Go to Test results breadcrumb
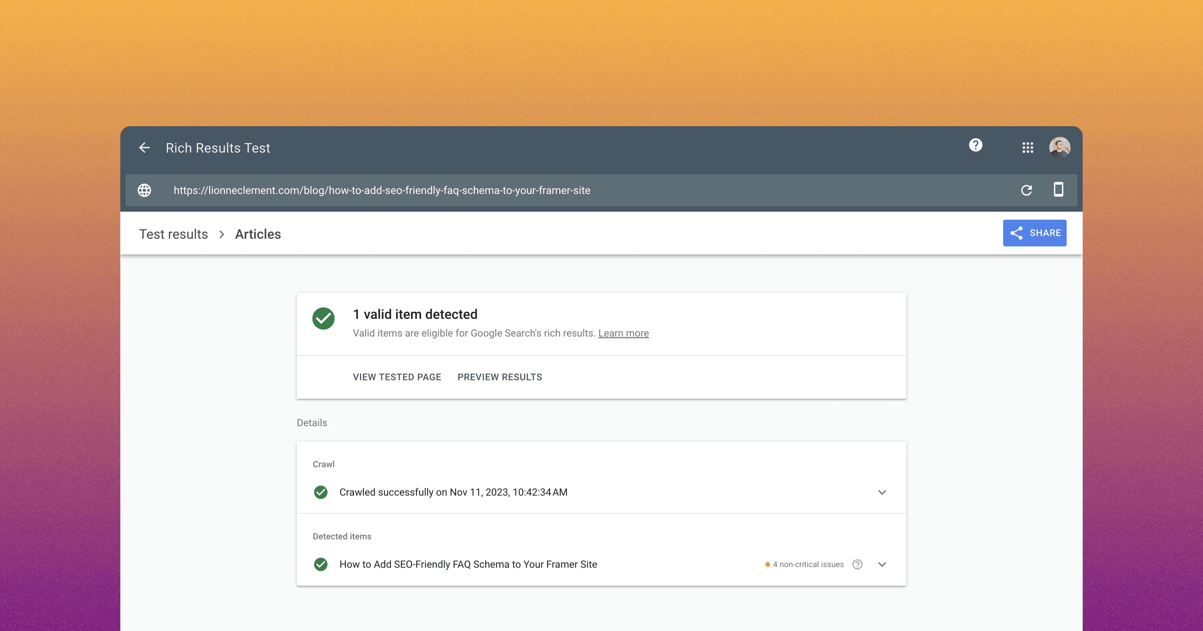 [173, 234]
